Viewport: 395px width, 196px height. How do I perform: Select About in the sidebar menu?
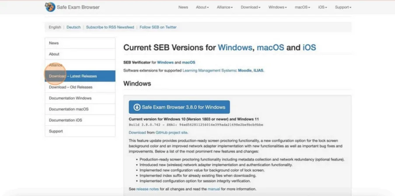pos(80,54)
